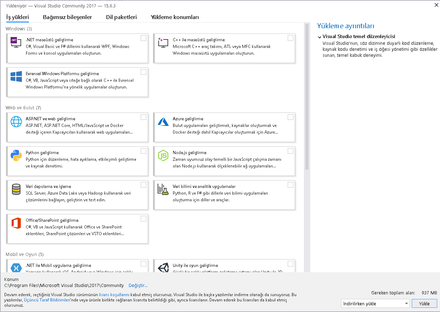Click the flask chart icon for Veri bilimi
This screenshot has width=440, height=312.
(163, 189)
